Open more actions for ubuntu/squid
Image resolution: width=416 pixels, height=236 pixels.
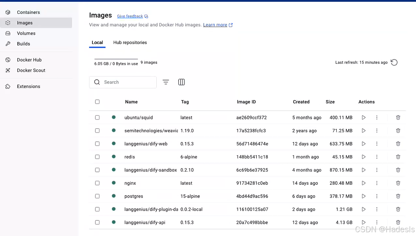[377, 117]
